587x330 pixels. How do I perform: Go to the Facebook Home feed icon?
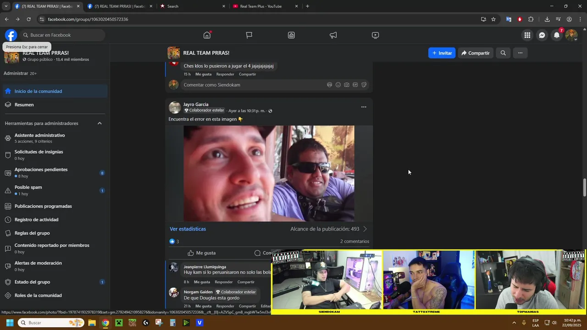pyautogui.click(x=207, y=35)
